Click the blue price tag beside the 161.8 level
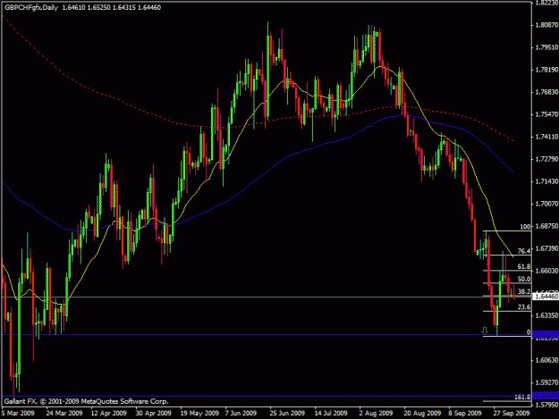 pos(546,396)
